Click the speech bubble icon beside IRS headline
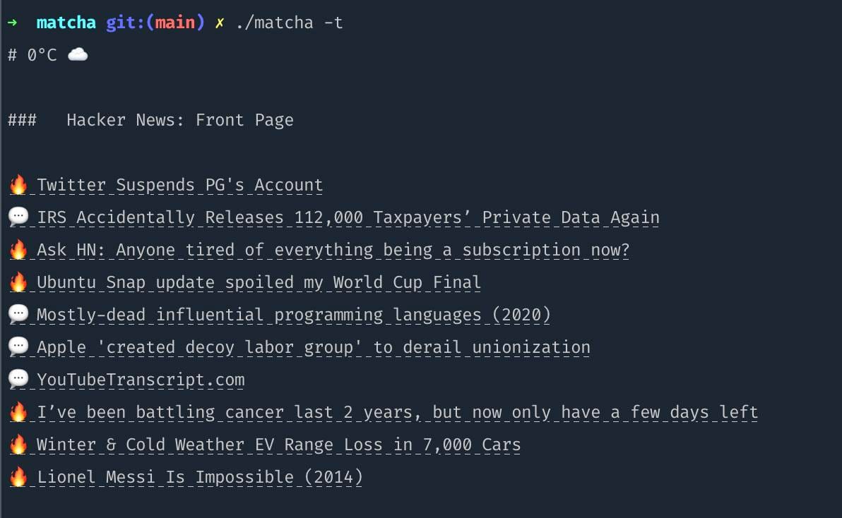 18,218
